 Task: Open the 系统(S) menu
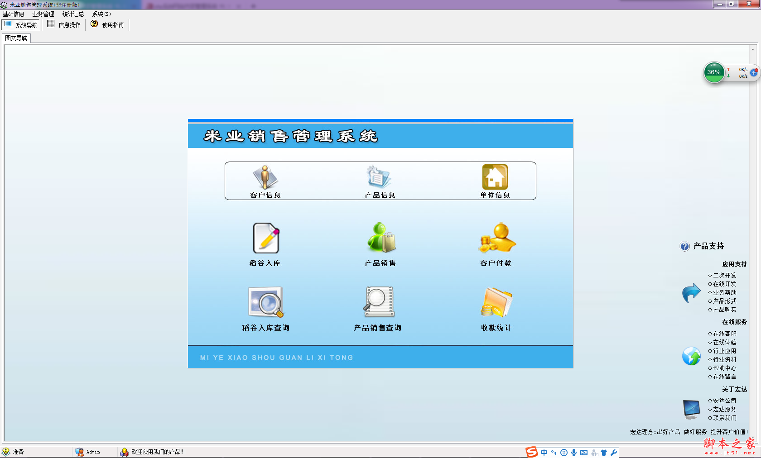101,14
